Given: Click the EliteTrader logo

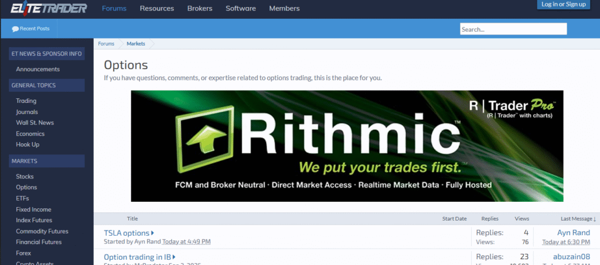Looking at the screenshot, I should click(49, 8).
